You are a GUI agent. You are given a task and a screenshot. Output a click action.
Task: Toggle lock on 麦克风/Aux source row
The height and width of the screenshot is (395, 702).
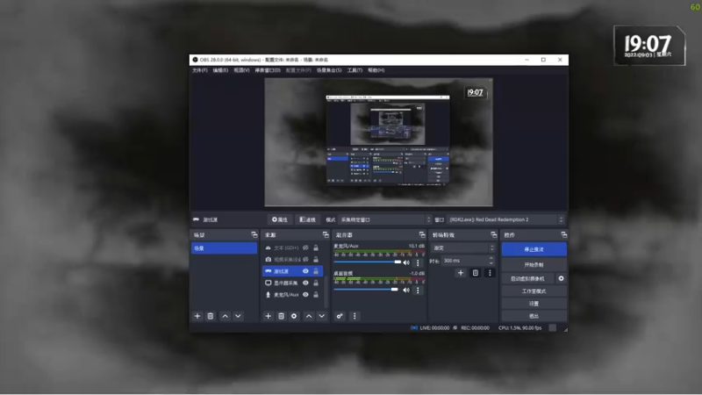click(x=316, y=294)
